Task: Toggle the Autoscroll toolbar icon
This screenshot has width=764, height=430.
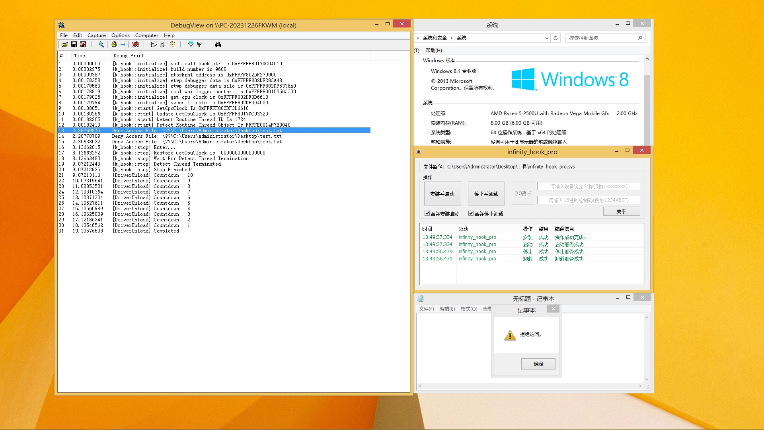Action: click(x=163, y=45)
